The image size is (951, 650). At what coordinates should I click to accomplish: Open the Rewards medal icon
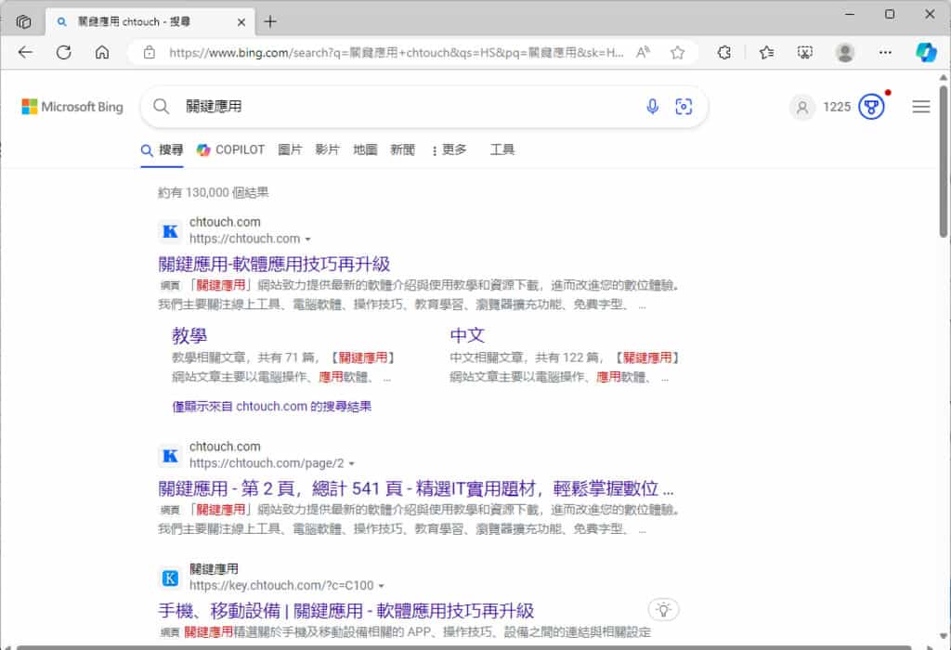coord(871,108)
